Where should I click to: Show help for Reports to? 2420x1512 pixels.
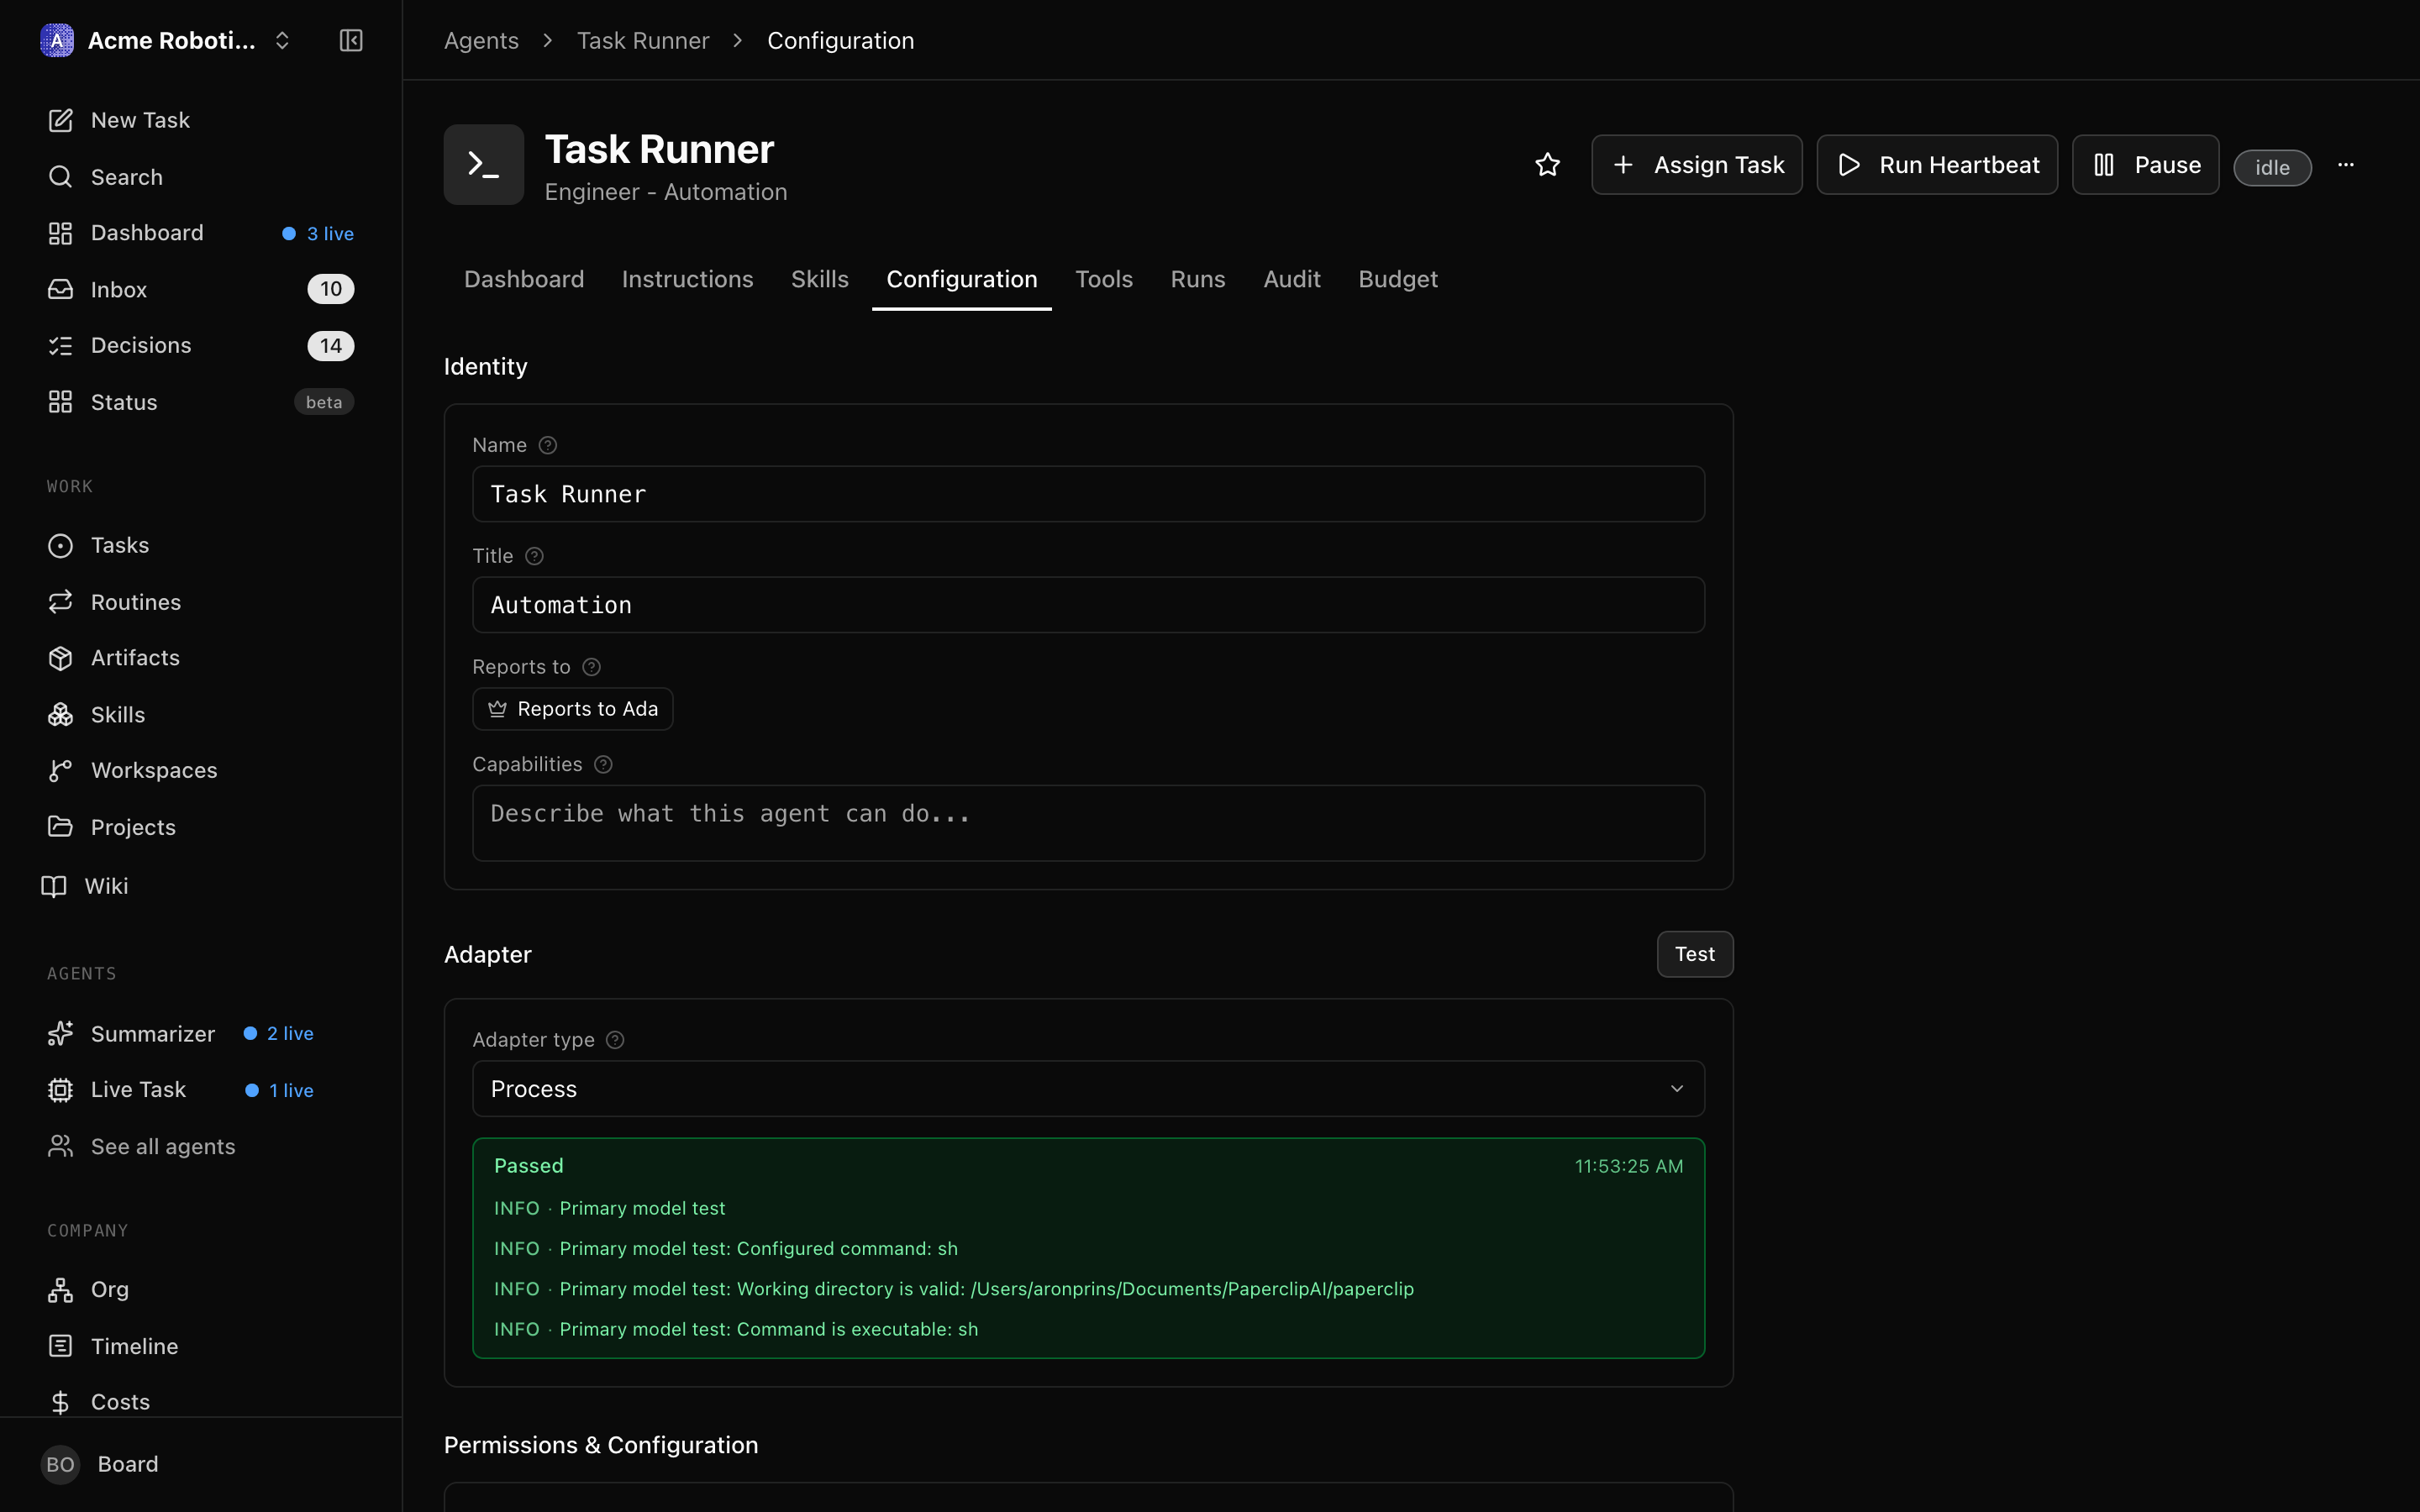(591, 667)
